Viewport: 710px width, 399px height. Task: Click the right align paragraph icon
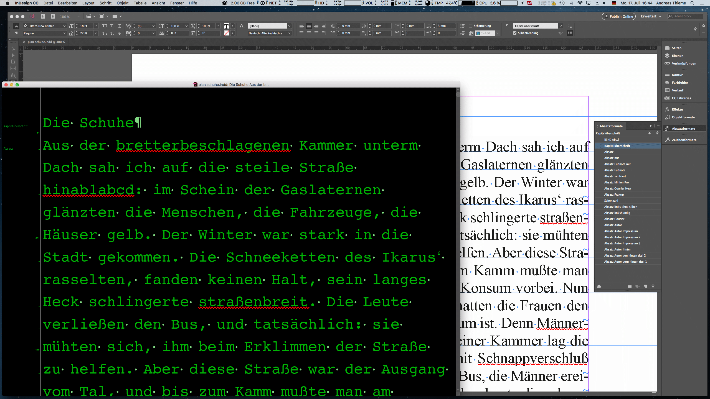[x=316, y=26]
